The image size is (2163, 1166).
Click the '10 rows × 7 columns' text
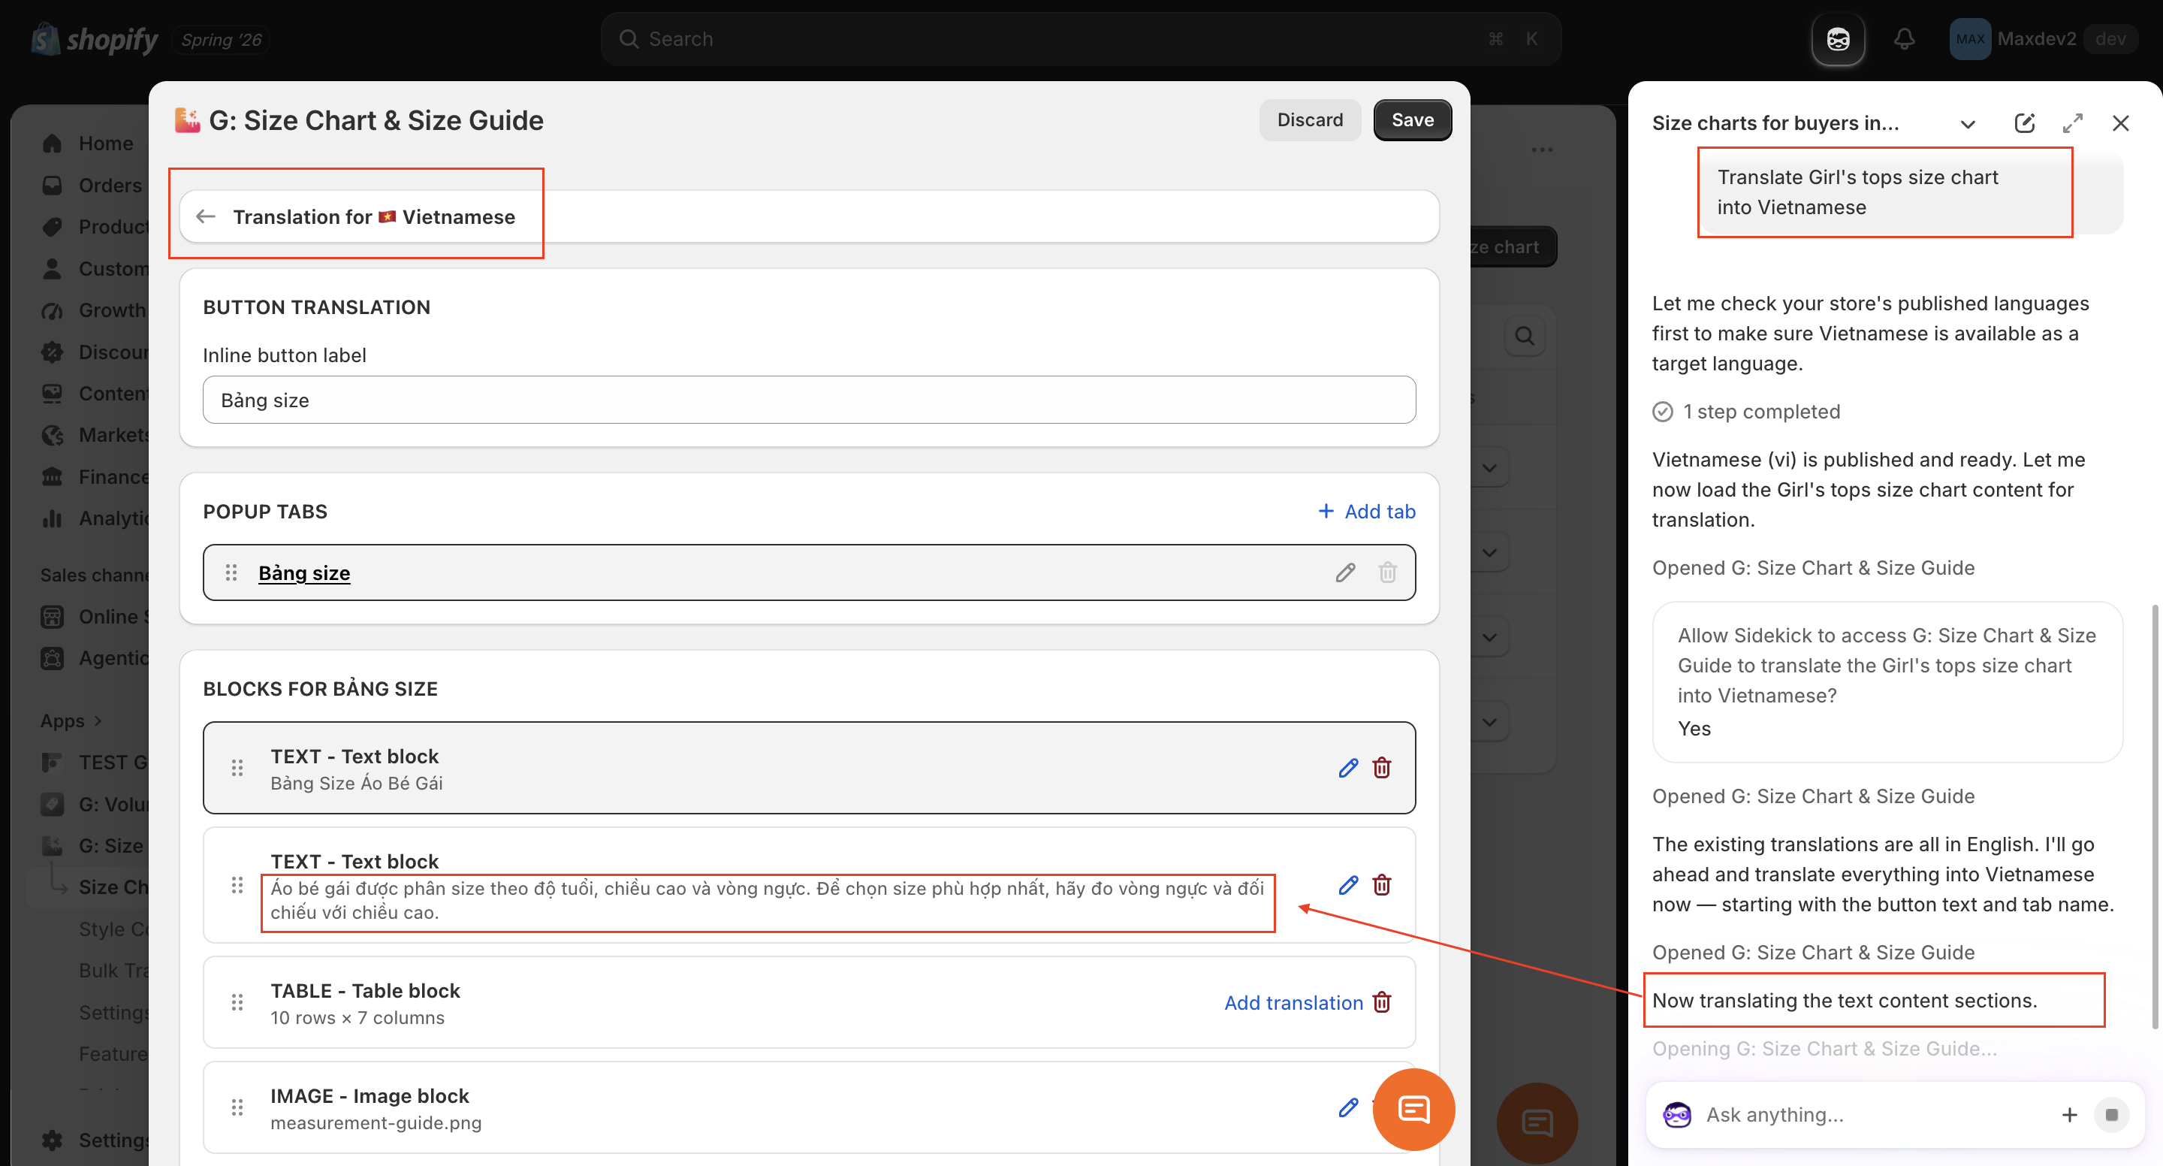click(357, 1018)
